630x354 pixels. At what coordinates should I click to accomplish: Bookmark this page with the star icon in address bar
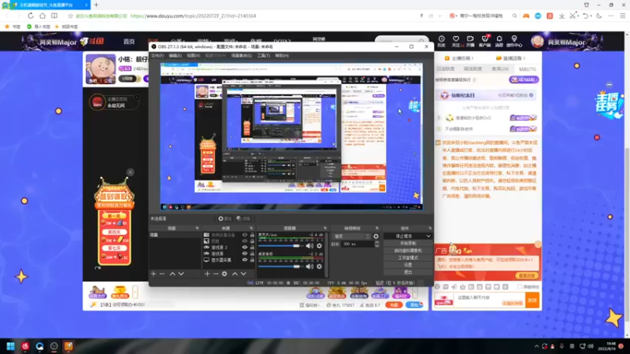point(70,16)
